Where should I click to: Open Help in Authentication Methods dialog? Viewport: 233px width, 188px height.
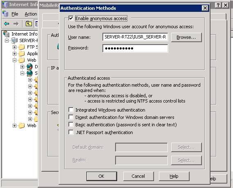[x=174, y=176]
